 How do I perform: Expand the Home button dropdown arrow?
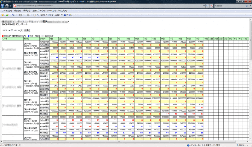coord(17,15)
